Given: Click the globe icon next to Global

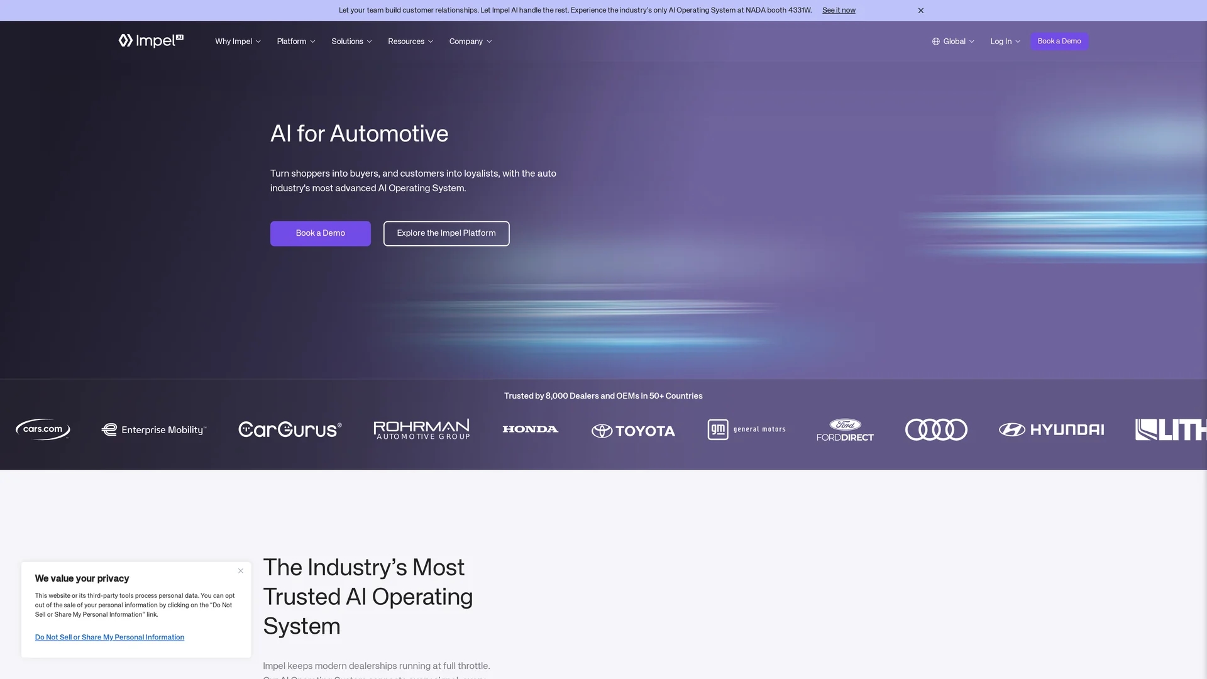Looking at the screenshot, I should click(x=936, y=41).
